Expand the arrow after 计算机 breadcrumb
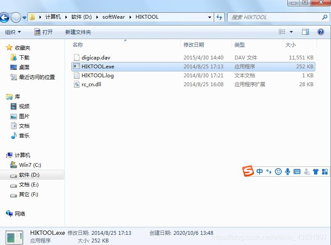The image size is (331, 245). click(x=66, y=17)
